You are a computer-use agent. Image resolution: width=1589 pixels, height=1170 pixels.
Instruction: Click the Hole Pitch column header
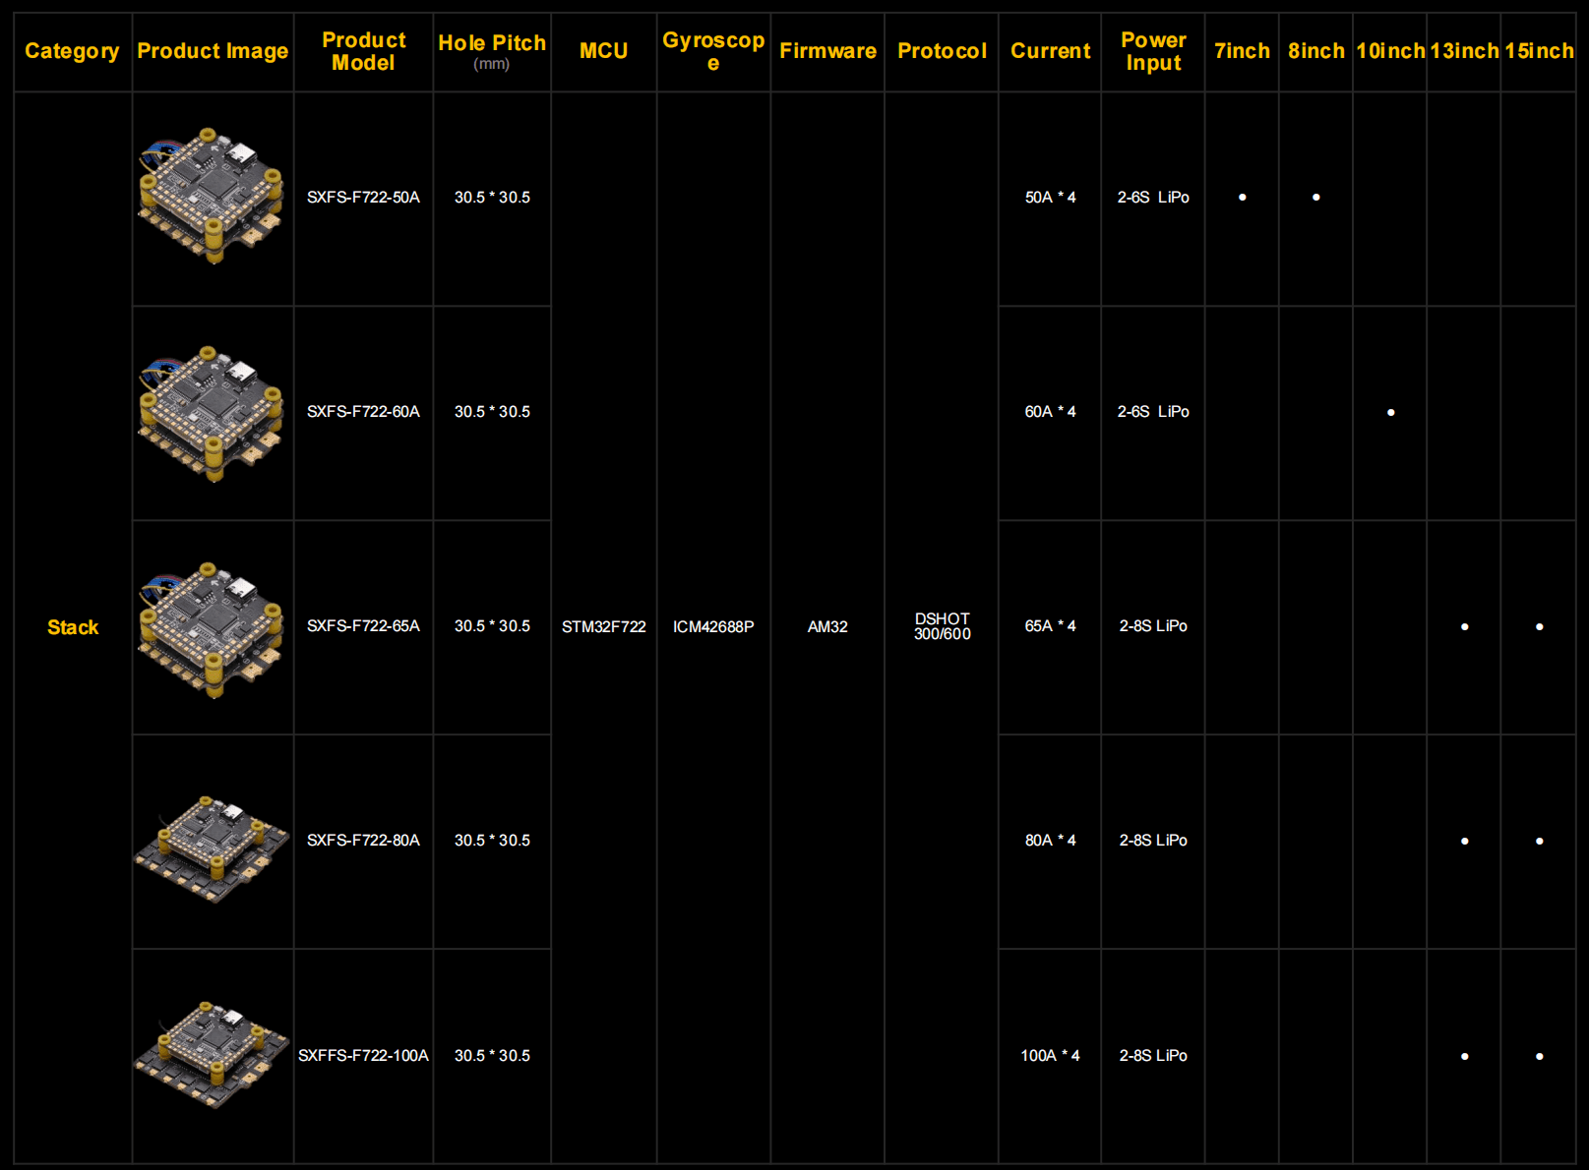(x=492, y=53)
